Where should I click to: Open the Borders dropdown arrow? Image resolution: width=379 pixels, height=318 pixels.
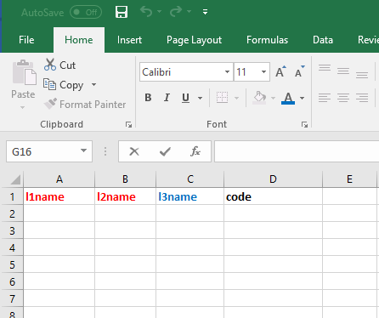[236, 98]
